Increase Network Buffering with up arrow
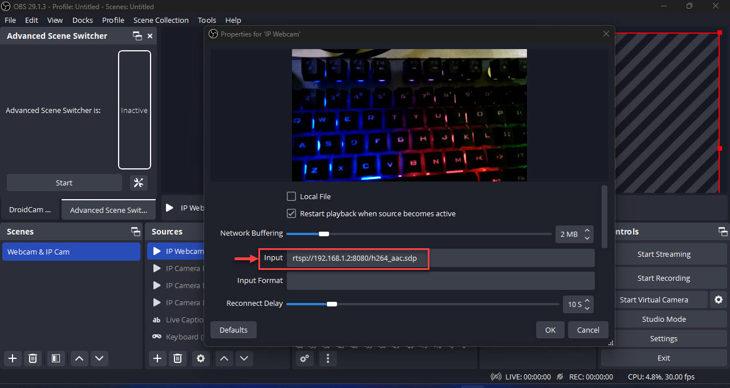 [x=587, y=231]
